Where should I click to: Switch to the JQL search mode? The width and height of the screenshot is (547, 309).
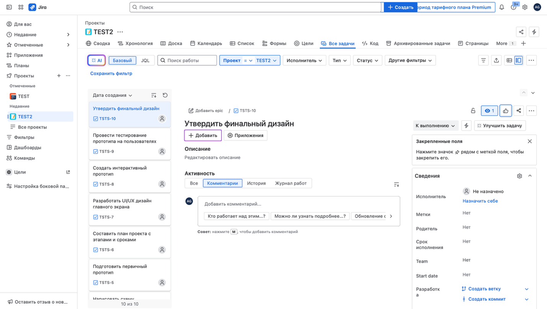pyautogui.click(x=145, y=60)
